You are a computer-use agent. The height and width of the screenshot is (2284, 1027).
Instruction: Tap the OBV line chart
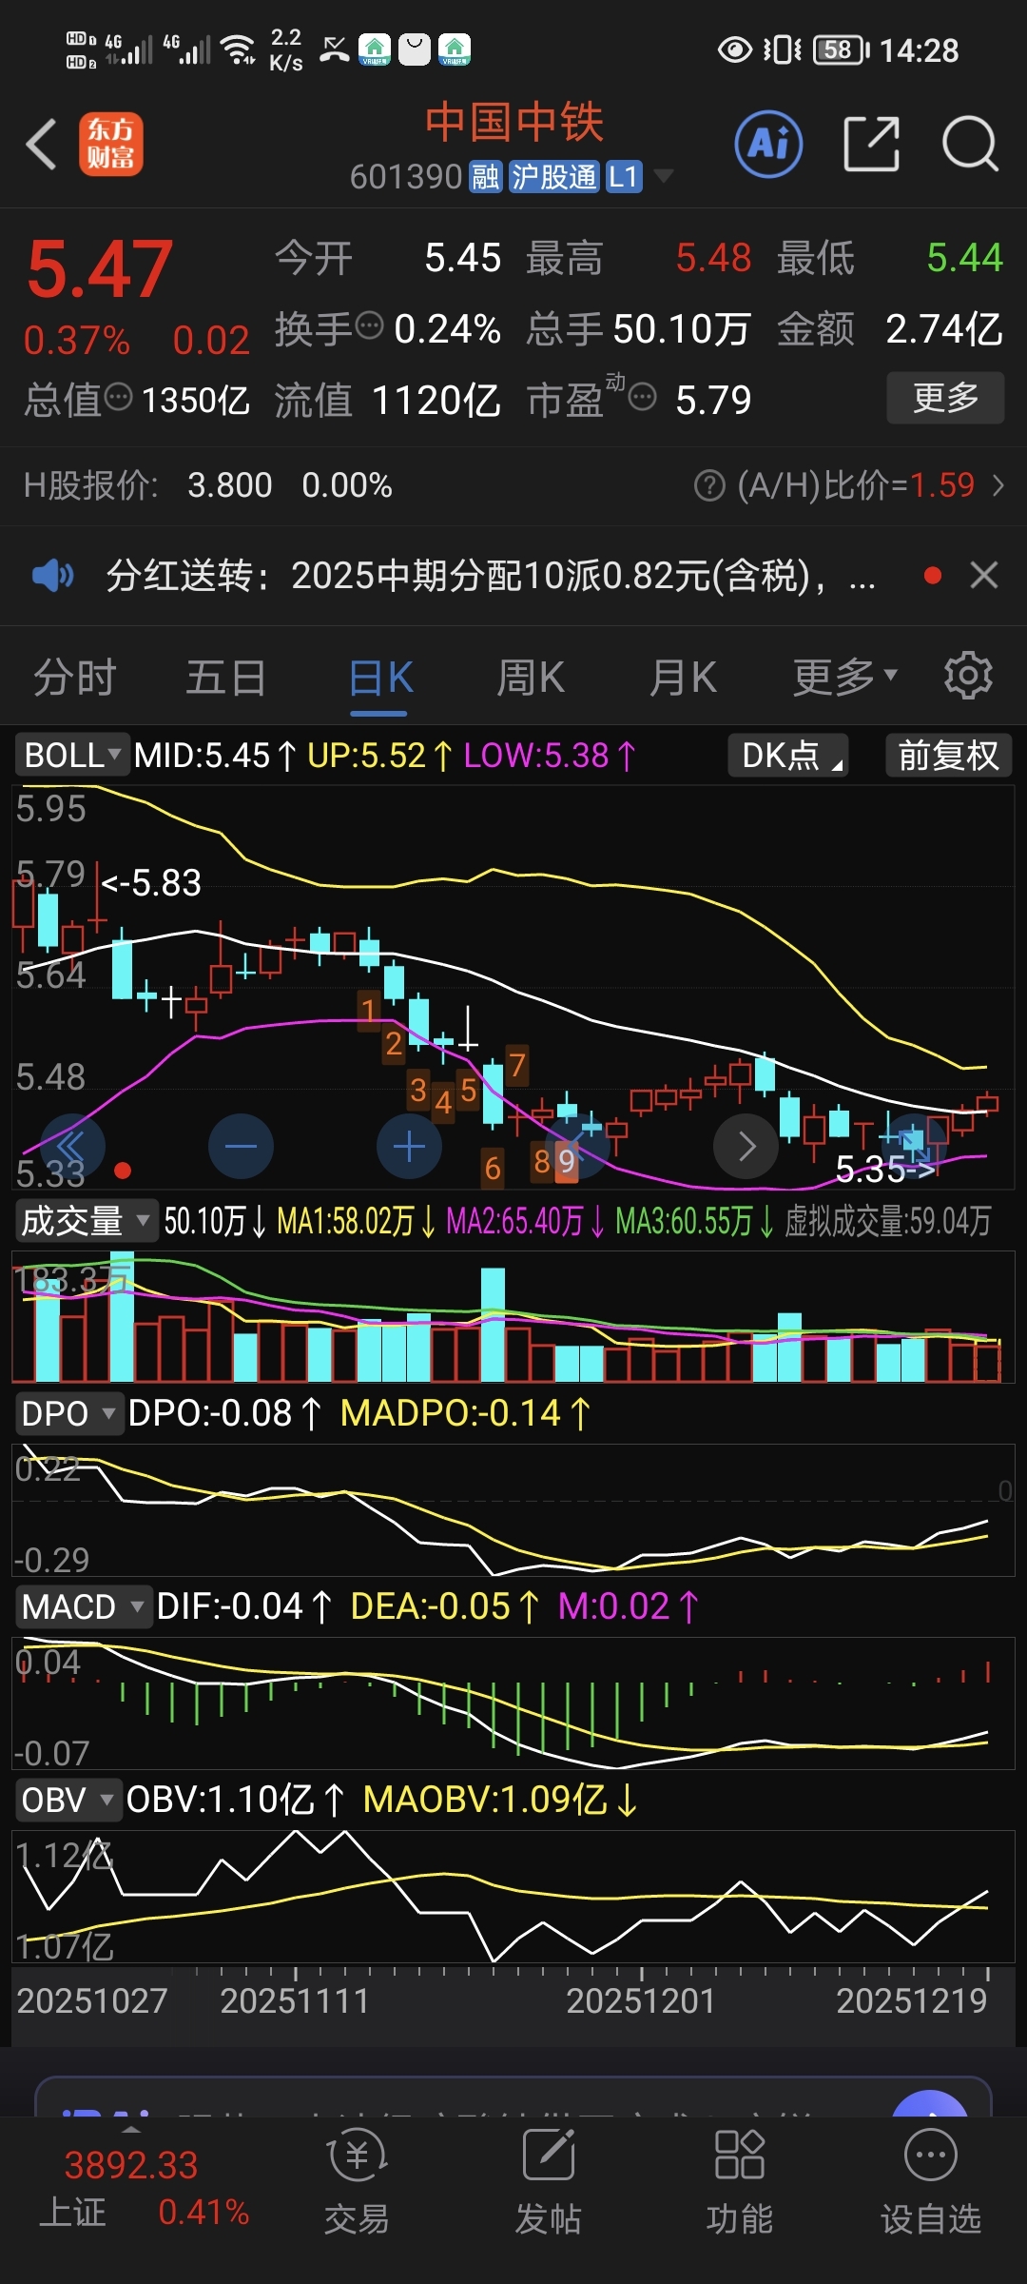point(513,1897)
